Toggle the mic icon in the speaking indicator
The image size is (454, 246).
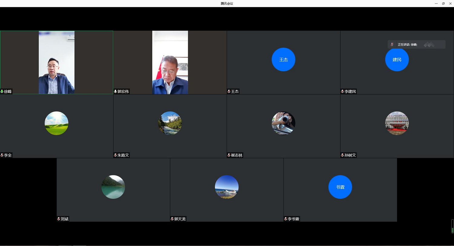[x=392, y=44]
